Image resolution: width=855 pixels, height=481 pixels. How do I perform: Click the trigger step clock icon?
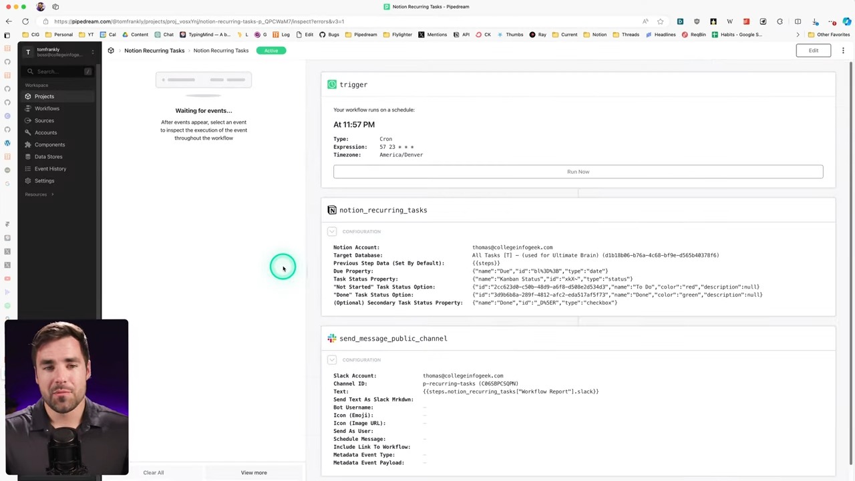[332, 84]
